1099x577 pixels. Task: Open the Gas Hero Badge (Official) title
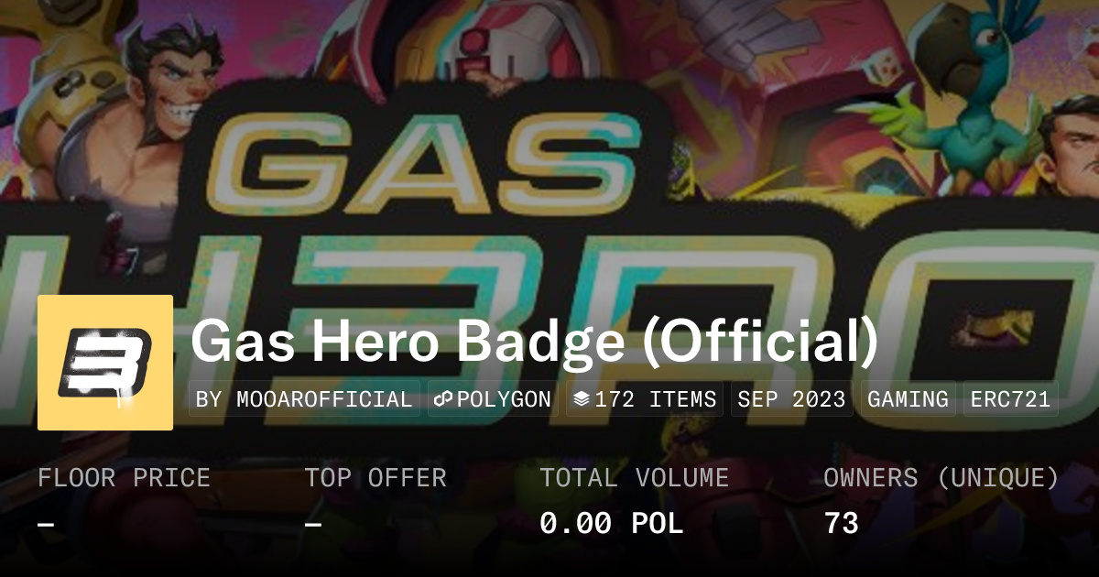(535, 342)
